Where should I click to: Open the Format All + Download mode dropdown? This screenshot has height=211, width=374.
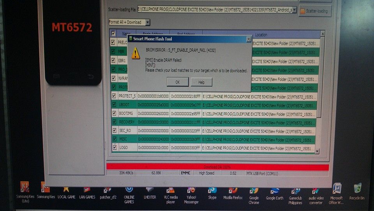pos(148,22)
